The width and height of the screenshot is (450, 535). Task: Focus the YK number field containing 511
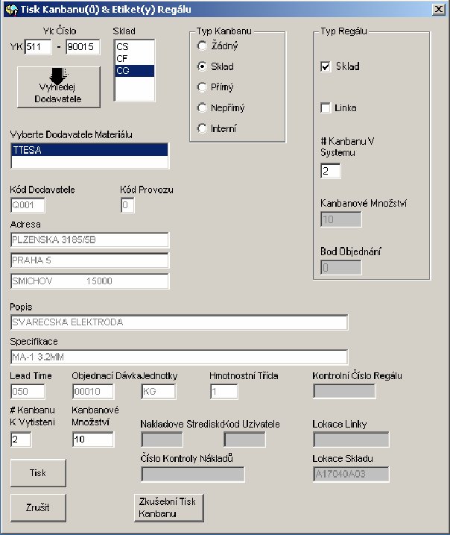point(38,47)
